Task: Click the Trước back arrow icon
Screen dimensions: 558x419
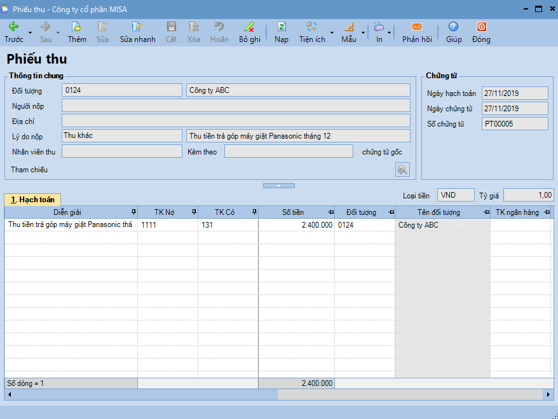Action: coord(13,27)
